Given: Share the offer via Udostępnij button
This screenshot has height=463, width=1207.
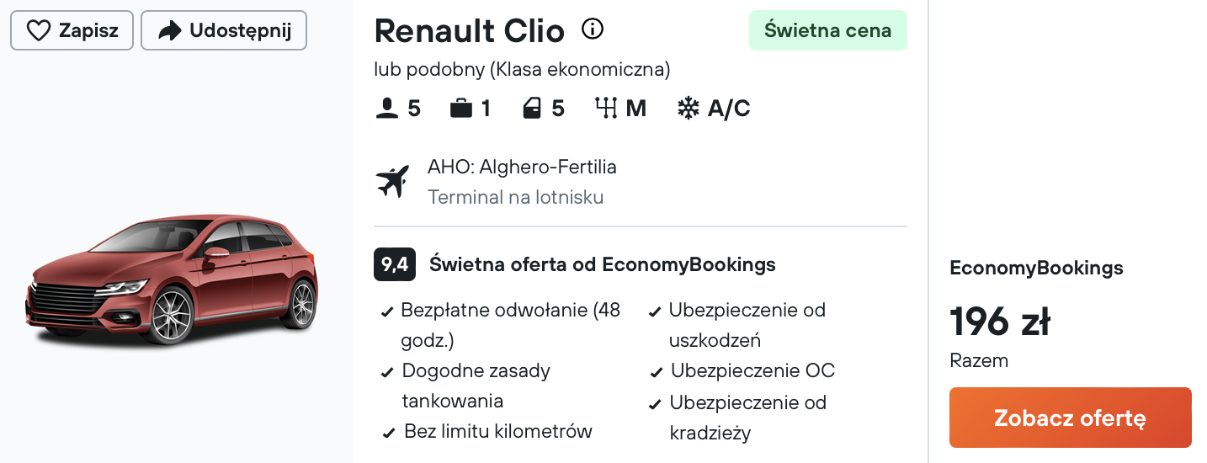Looking at the screenshot, I should pos(224,31).
